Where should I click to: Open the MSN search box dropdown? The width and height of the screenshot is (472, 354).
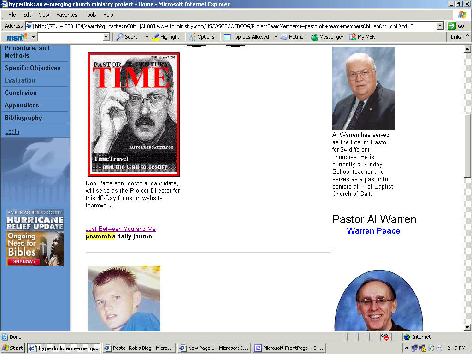pyautogui.click(x=106, y=37)
